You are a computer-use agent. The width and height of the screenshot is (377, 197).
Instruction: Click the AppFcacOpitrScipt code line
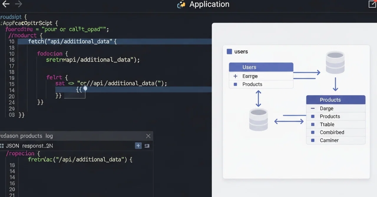click(x=29, y=23)
